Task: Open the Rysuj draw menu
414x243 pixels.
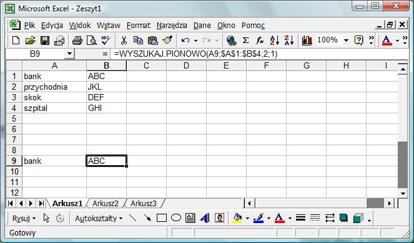Action: [x=24, y=218]
